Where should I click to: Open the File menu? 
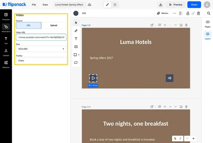(x=34, y=5)
